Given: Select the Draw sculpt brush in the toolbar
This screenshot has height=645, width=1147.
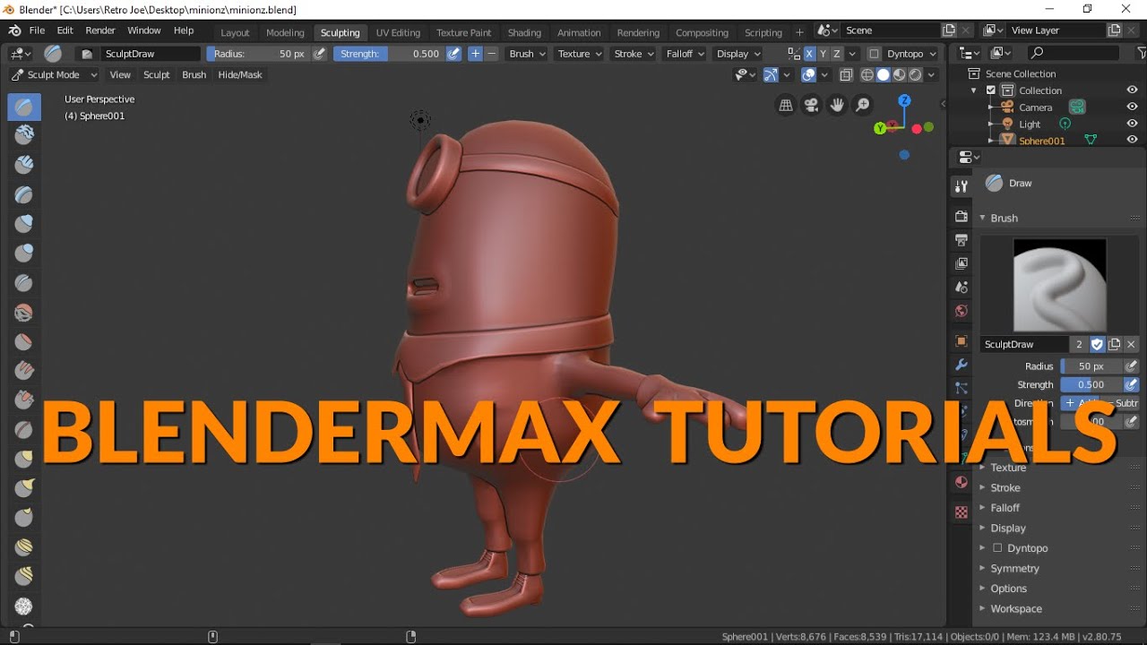Looking at the screenshot, I should click(24, 107).
